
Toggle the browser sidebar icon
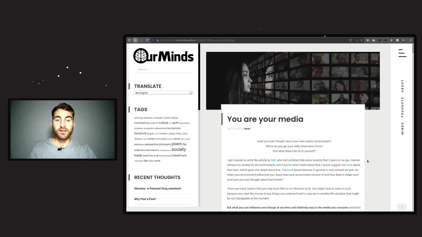(x=129, y=40)
